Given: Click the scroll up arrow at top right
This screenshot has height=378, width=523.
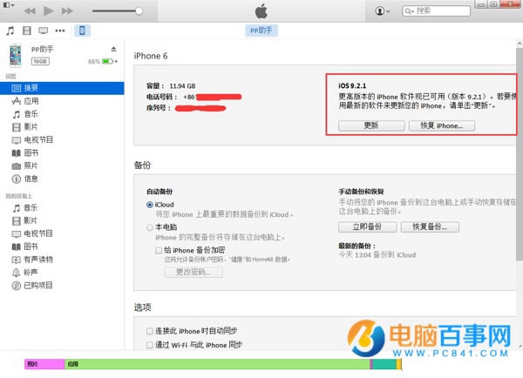Looking at the screenshot, I should tap(520, 44).
